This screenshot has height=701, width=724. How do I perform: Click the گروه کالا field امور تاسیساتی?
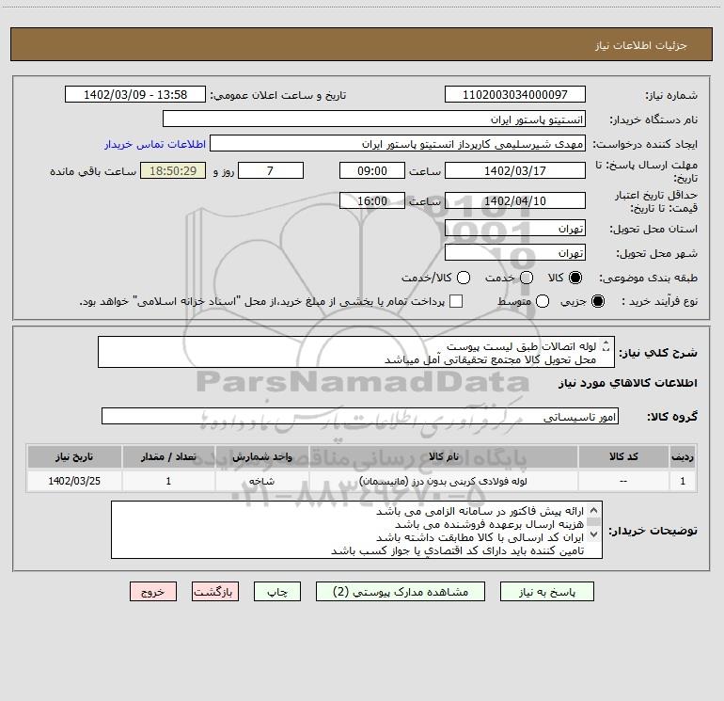tap(360, 416)
